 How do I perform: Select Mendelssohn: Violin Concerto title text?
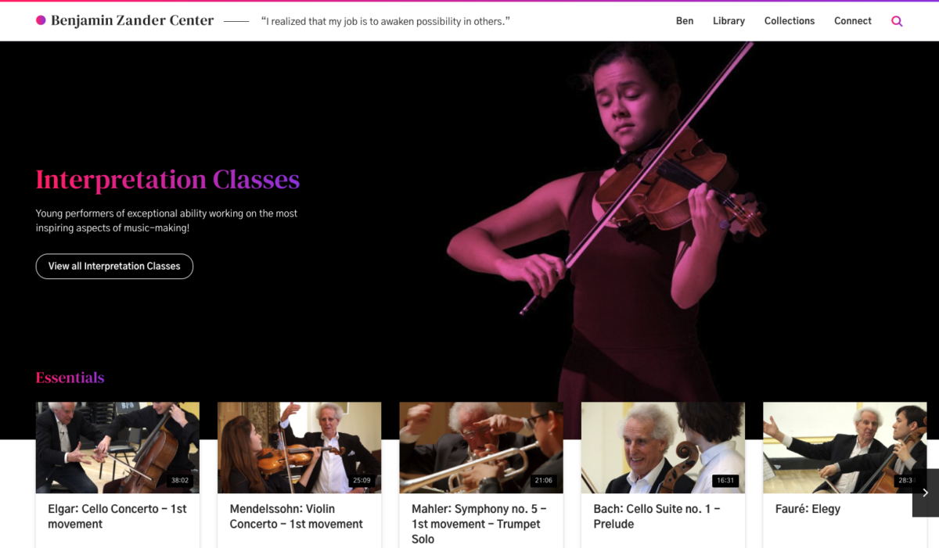point(297,516)
